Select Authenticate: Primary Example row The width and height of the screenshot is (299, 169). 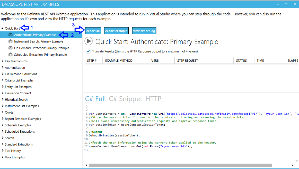click(41, 35)
